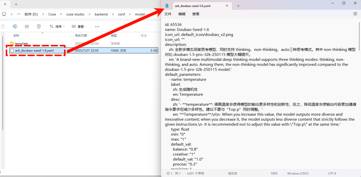Open Notepad 文件 menu
Screen dimensions: 361x177
[168, 14]
